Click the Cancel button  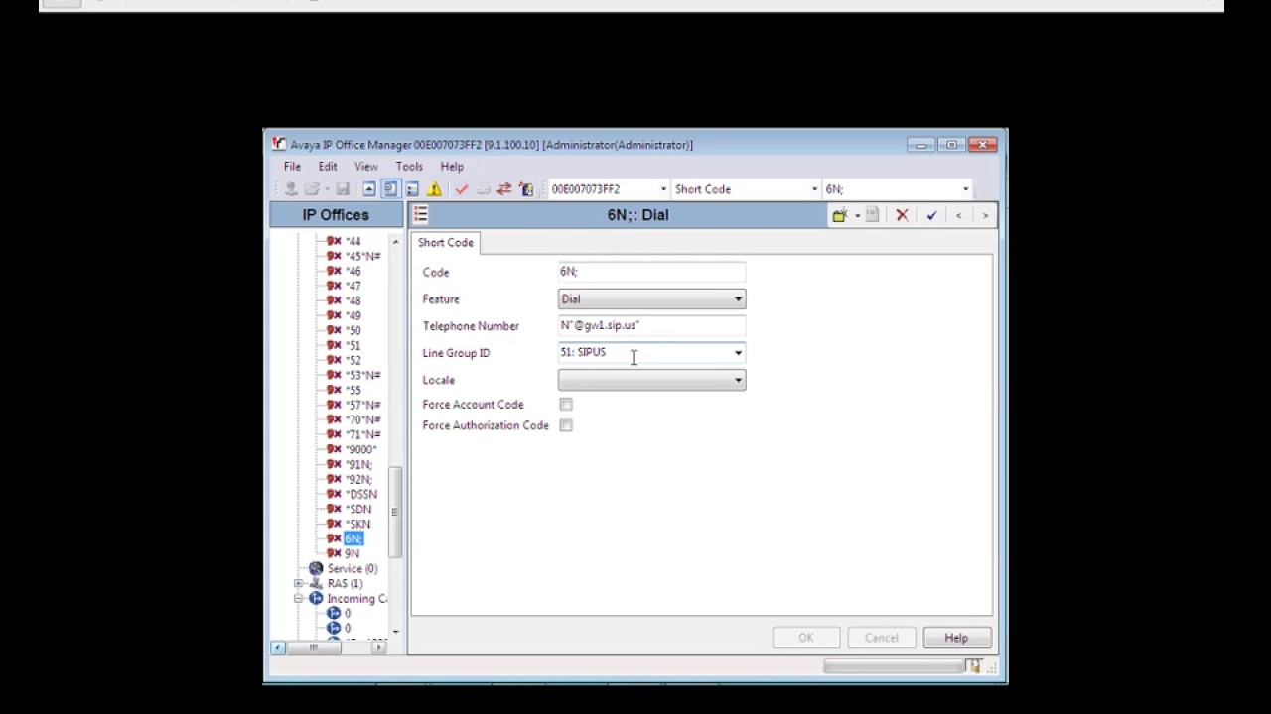click(881, 638)
